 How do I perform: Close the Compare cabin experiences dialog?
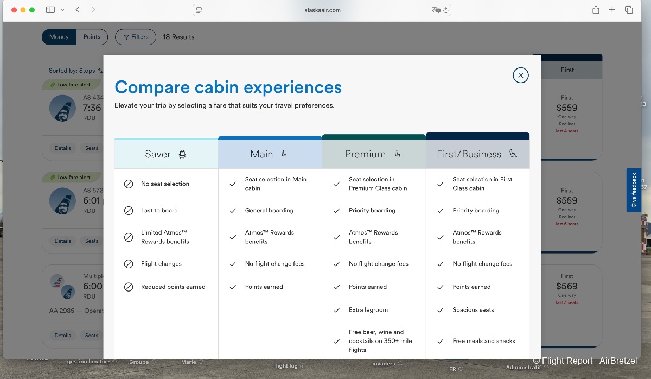(520, 75)
